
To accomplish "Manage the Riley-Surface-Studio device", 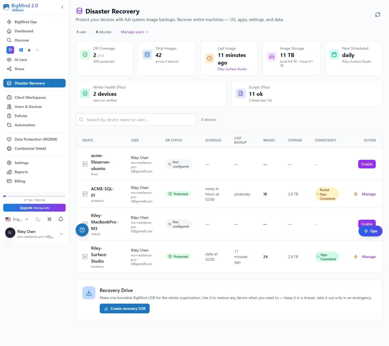I will (x=369, y=257).
